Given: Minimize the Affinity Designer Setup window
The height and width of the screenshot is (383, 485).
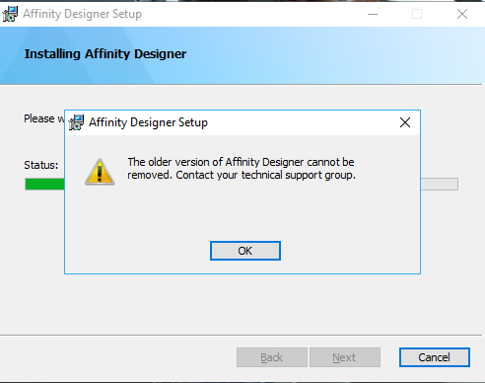Looking at the screenshot, I should click(373, 14).
